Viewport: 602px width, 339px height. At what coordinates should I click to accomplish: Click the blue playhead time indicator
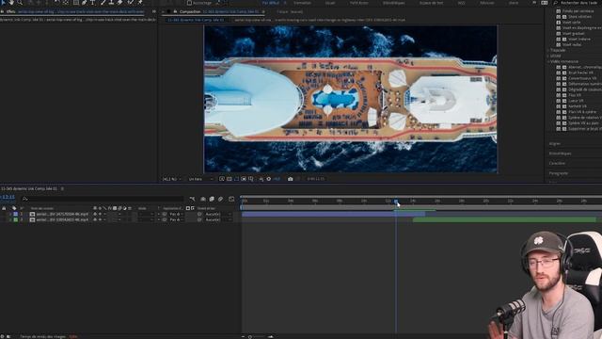point(396,201)
